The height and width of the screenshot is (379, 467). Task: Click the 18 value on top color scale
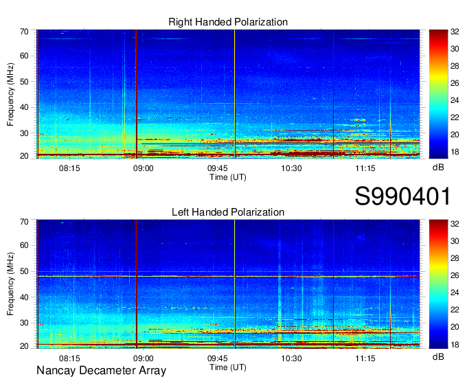point(455,152)
